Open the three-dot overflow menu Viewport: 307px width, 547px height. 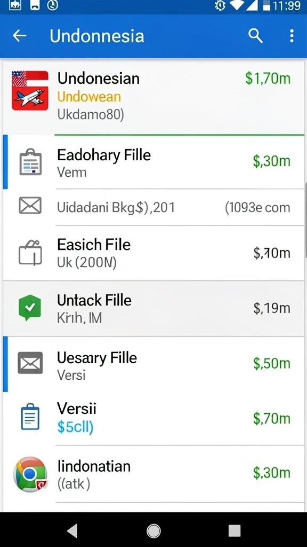coord(292,36)
